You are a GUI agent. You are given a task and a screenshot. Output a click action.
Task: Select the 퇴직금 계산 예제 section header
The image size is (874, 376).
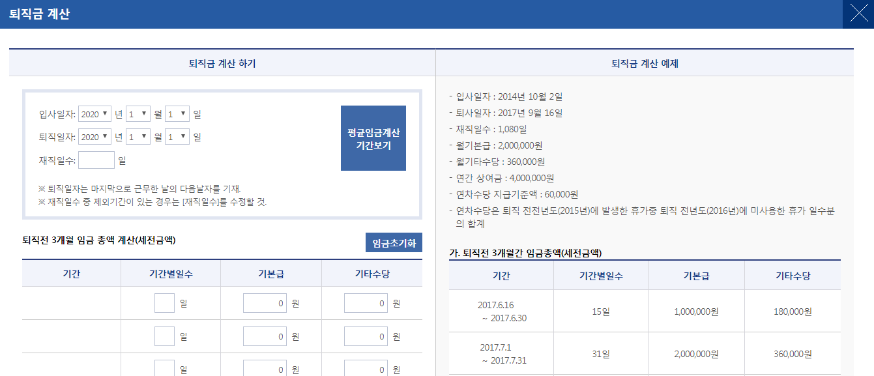644,63
